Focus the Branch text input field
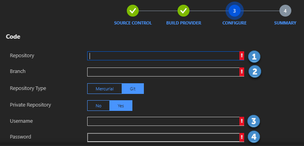The height and width of the screenshot is (146, 304). point(163,72)
